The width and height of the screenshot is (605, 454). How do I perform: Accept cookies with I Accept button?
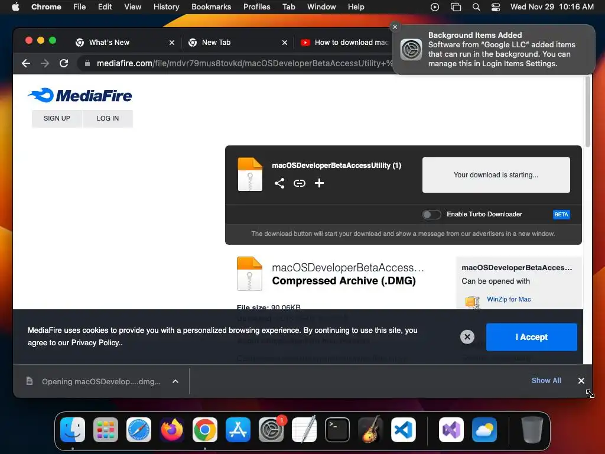pos(531,337)
